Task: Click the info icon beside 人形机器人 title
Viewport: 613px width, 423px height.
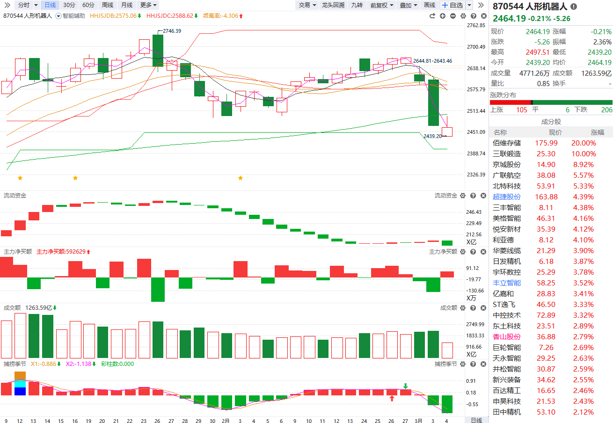Action: tap(574, 7)
